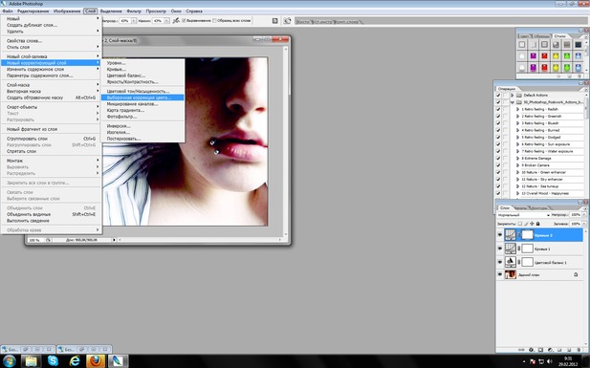Open layer fill slider dropdown arrow
The height and width of the screenshot is (368, 590).
[x=584, y=224]
